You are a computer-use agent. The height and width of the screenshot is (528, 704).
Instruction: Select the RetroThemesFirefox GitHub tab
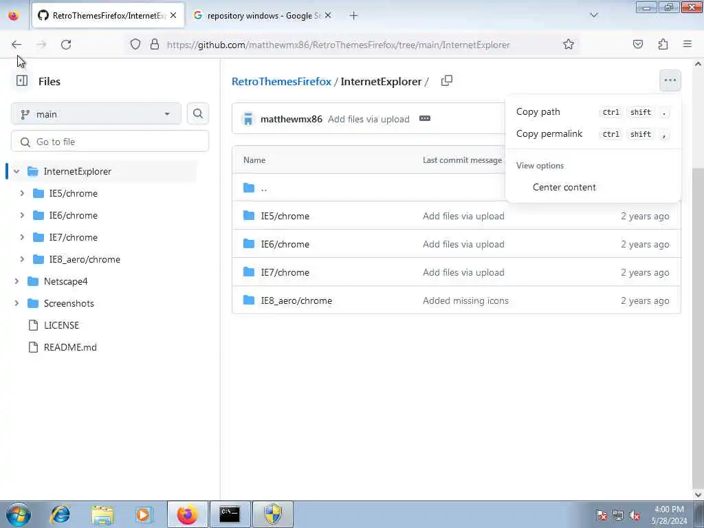coord(108,16)
